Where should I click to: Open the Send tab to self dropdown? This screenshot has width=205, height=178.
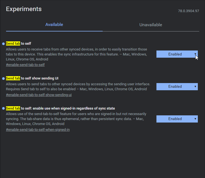[177, 54]
